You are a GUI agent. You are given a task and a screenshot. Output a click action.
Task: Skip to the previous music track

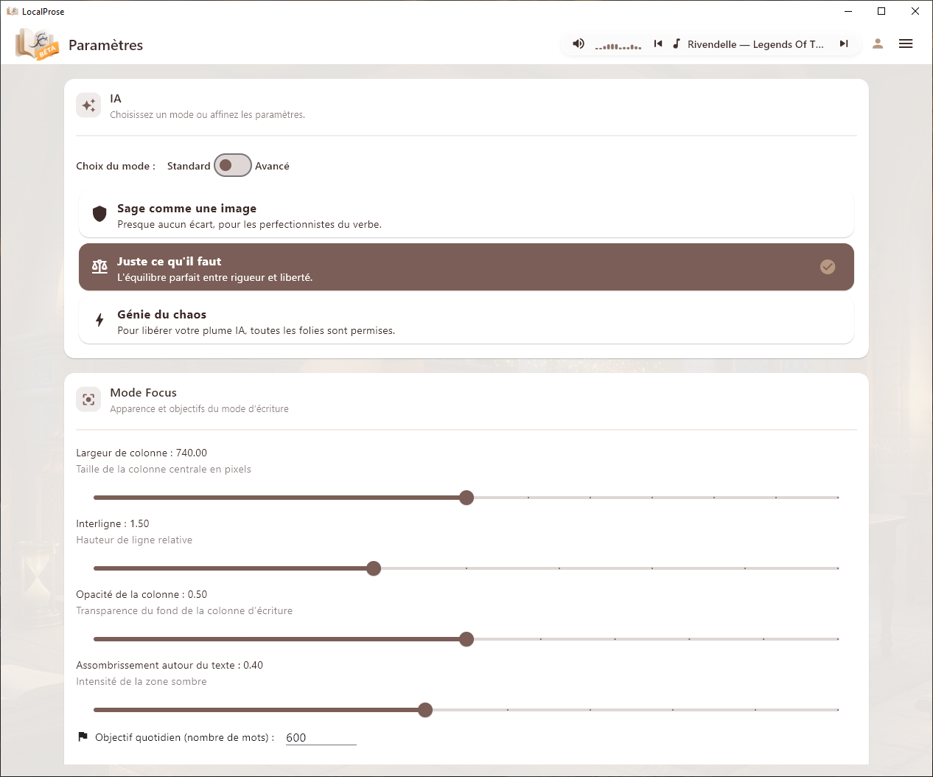tap(658, 44)
